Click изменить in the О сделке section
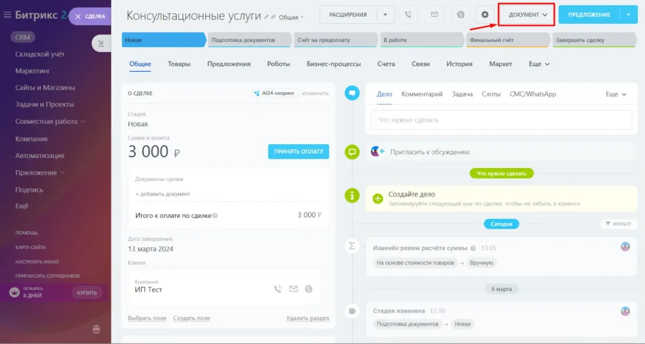 (x=315, y=93)
